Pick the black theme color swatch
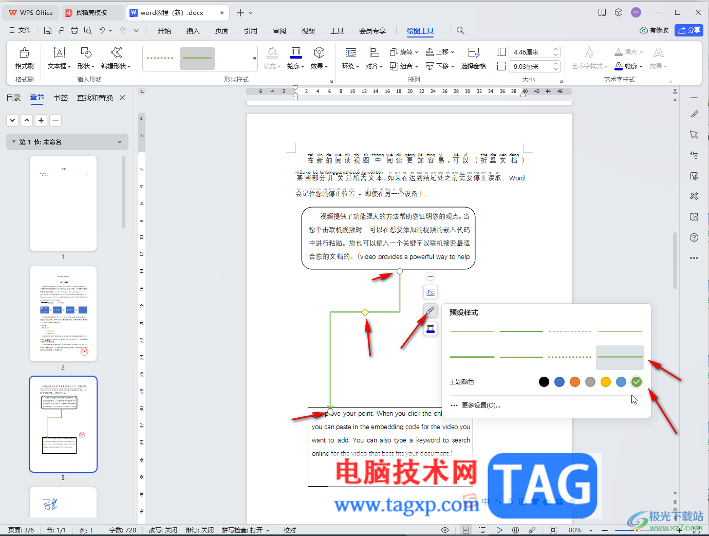This screenshot has height=536, width=709. (x=544, y=382)
